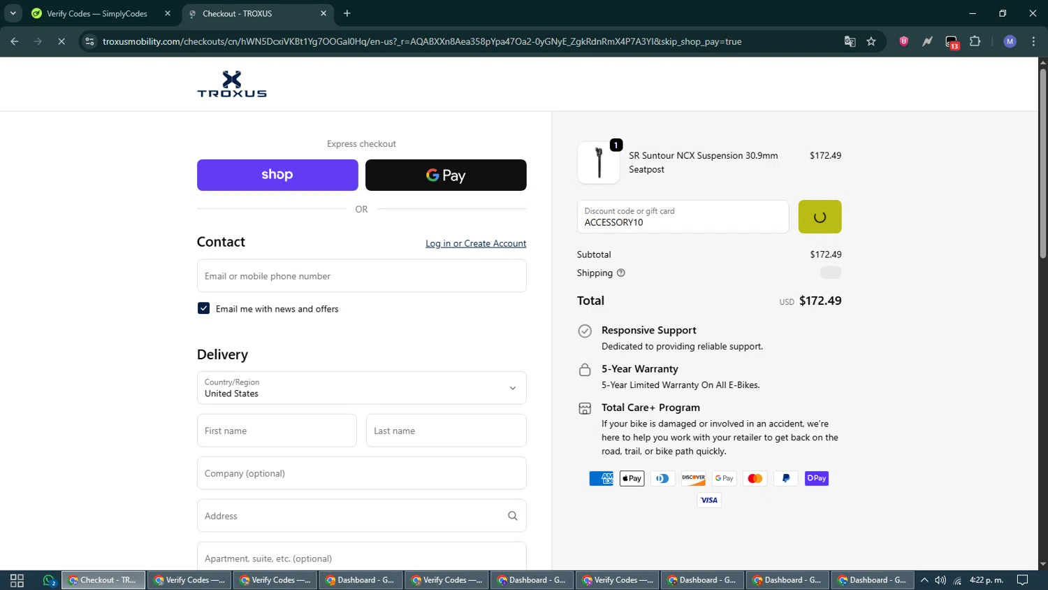Screen dimensions: 1048x590
Task: Click the PayPal payment icon
Action: pos(785,478)
